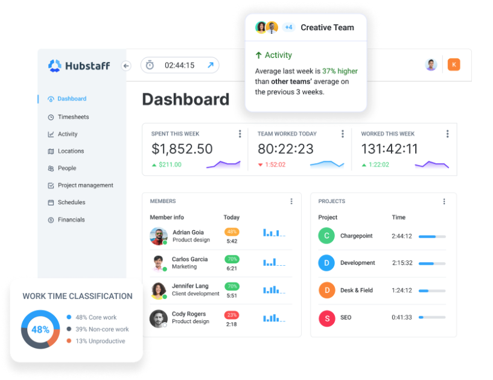The image size is (493, 380).
Task: Click the SEO time progress bar
Action: 432,317
